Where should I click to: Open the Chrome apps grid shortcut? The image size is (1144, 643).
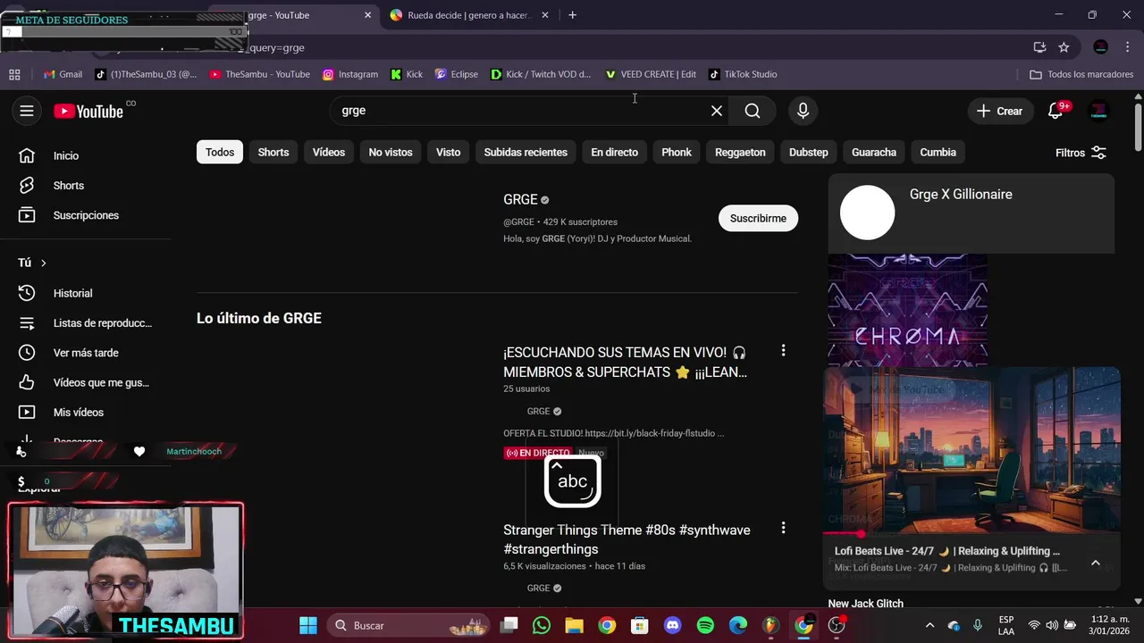tap(14, 74)
